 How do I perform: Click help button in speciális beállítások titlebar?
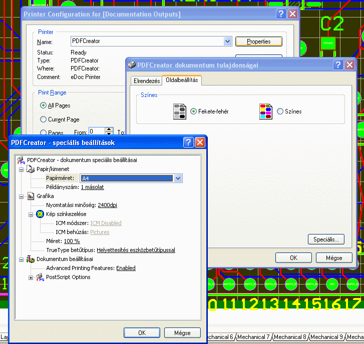tap(188, 142)
